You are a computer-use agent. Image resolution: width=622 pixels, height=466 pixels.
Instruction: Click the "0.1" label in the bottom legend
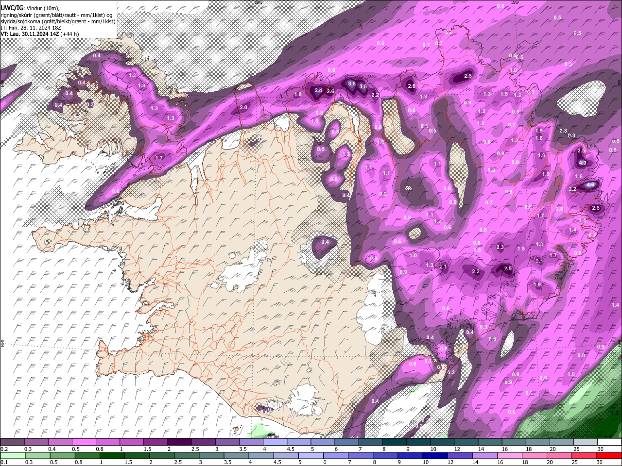click(4, 462)
